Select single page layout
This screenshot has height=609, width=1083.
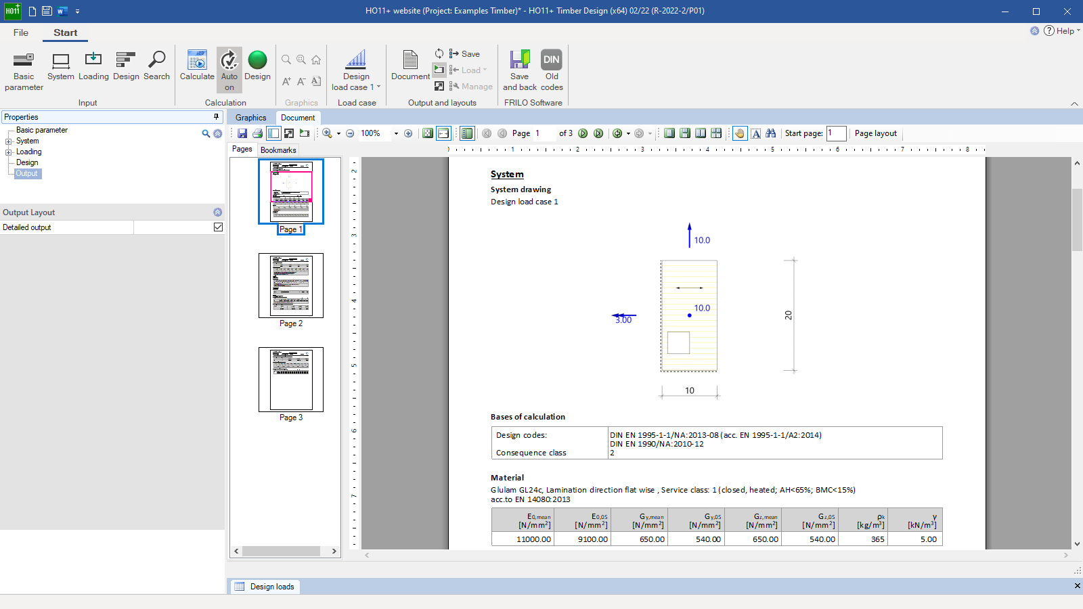[x=669, y=133]
